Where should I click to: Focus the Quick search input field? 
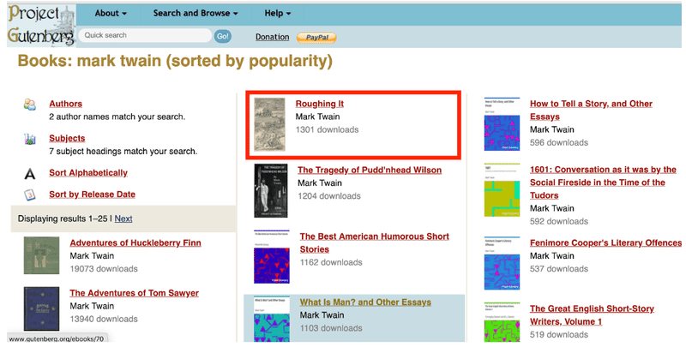point(145,35)
